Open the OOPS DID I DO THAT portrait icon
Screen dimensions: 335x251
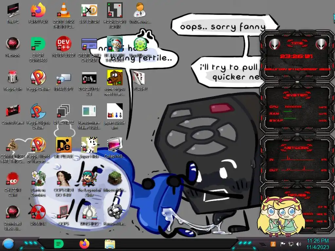click(x=64, y=184)
